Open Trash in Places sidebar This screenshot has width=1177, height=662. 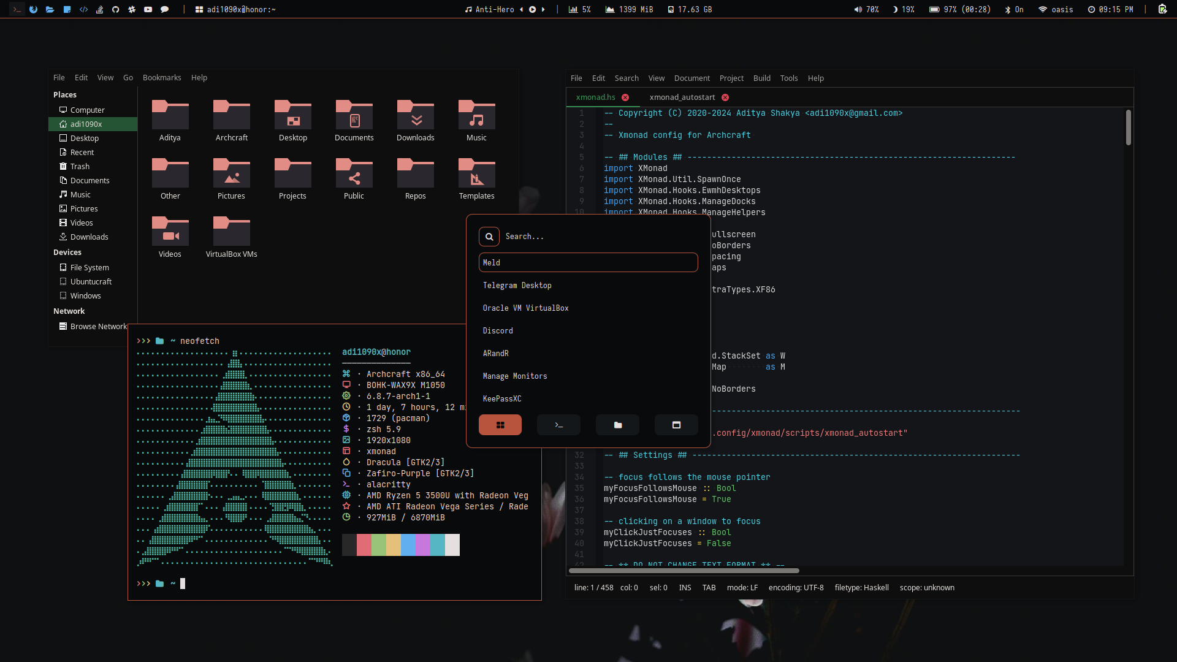80,167
